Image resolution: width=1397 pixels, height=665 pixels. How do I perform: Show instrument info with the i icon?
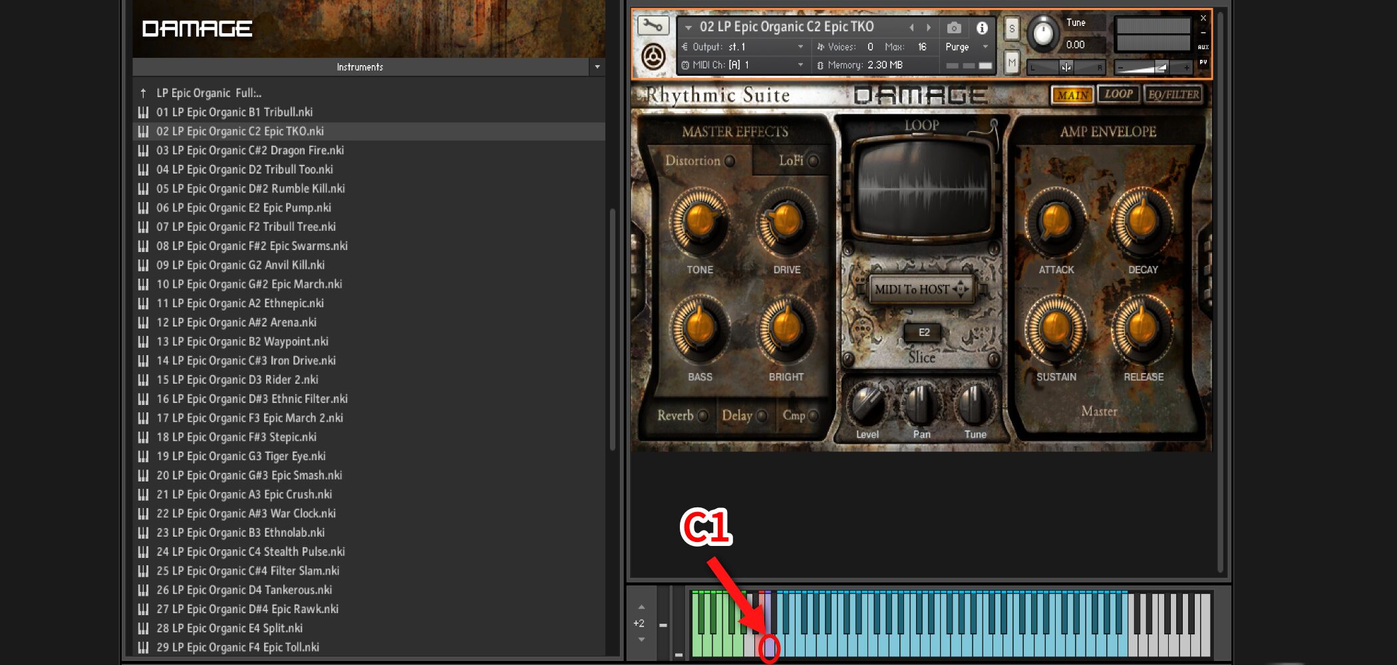pos(982,28)
